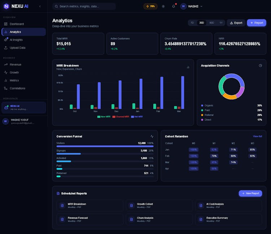Click the NEXU AI logo icon
The width and height of the screenshot is (271, 234).
6,6
